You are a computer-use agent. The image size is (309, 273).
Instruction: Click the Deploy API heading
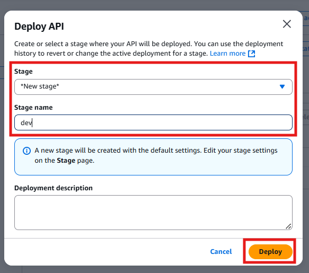(x=39, y=27)
